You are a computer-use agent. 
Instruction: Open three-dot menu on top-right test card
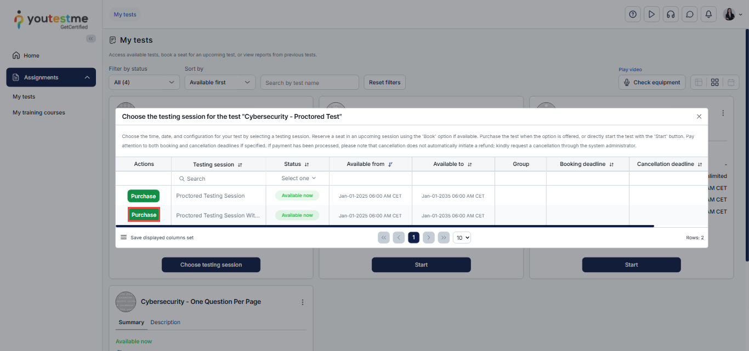(x=723, y=113)
